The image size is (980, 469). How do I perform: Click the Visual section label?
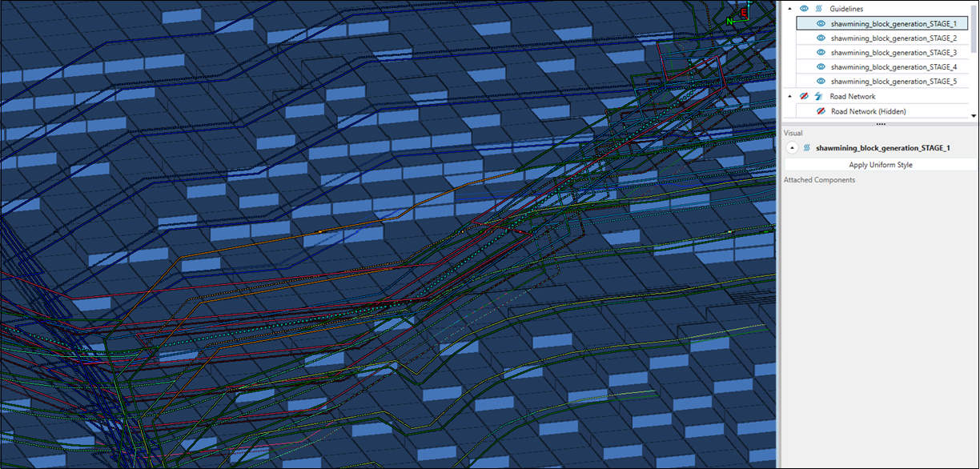(793, 133)
